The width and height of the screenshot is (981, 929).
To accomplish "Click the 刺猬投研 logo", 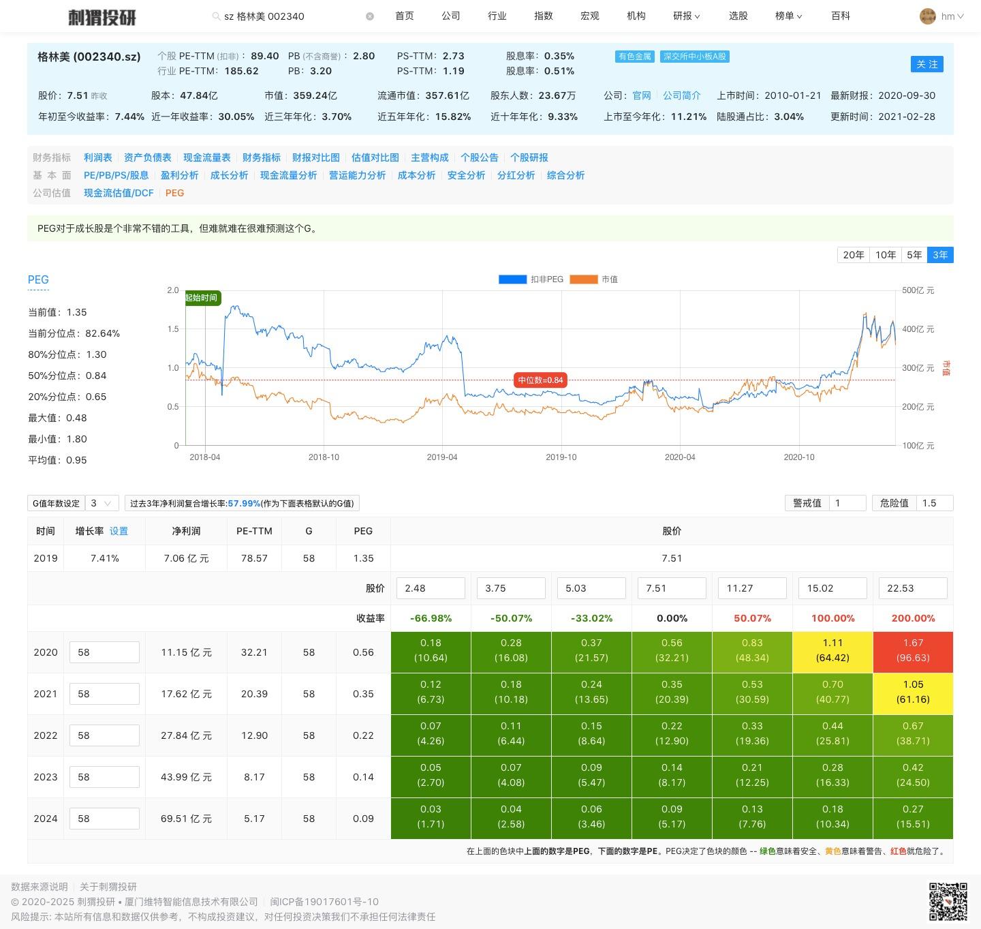I will (102, 17).
